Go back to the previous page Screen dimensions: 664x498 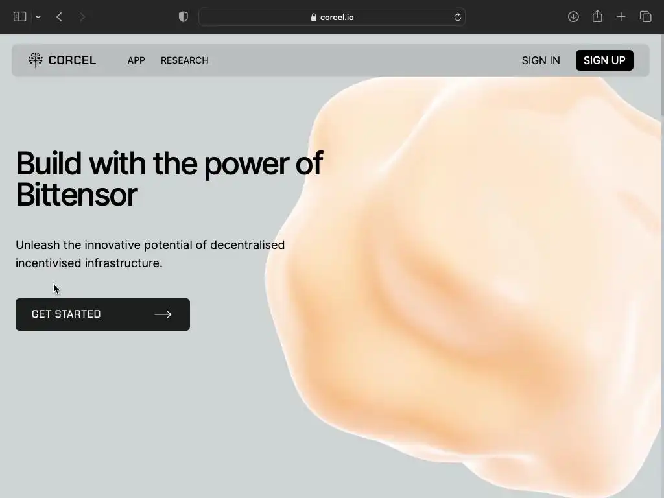[59, 17]
